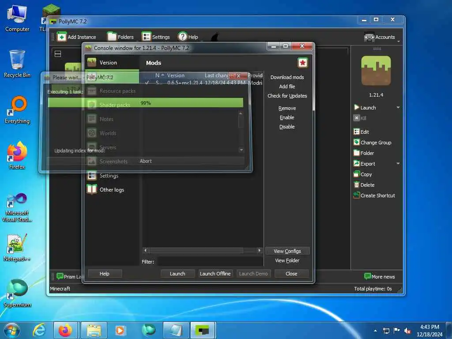The width and height of the screenshot is (452, 339).
Task: Open instance Settings page in sidebar
Action: [x=112, y=176]
